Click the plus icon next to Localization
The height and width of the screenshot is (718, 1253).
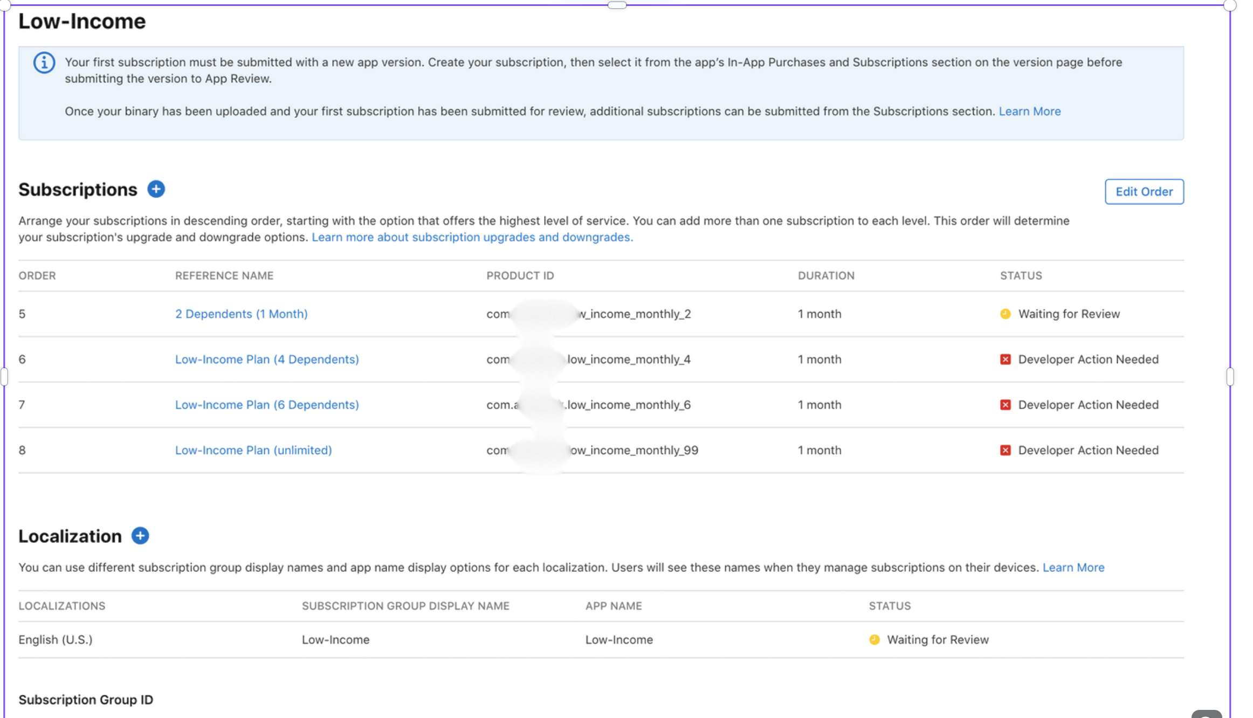(x=140, y=536)
